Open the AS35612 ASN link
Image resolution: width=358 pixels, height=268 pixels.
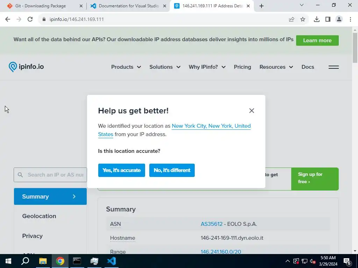pyautogui.click(x=212, y=224)
